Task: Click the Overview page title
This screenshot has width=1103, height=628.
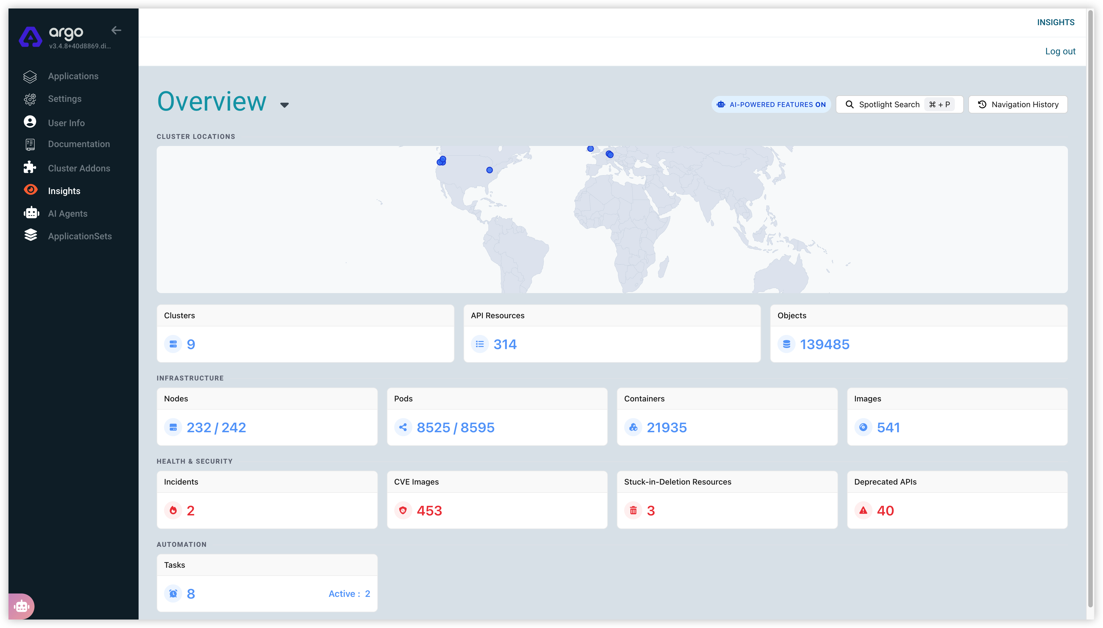Action: click(x=212, y=101)
